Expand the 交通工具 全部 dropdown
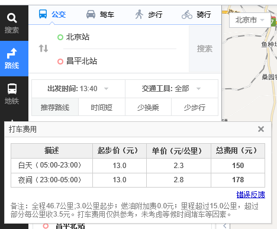Screen dimensions: 277x229 [x=172, y=89]
